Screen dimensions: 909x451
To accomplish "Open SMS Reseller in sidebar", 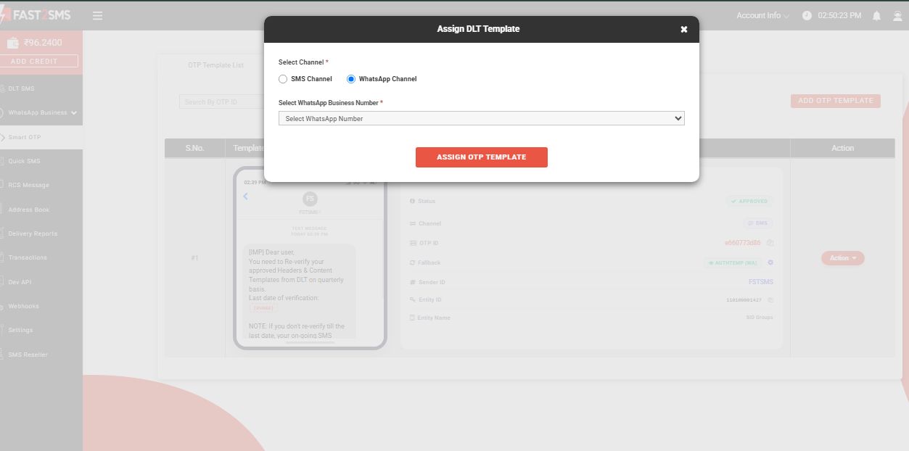I will 41,355.
